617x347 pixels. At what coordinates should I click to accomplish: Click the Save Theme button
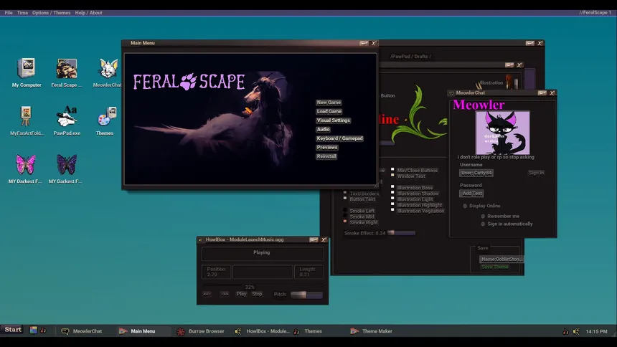pyautogui.click(x=494, y=267)
